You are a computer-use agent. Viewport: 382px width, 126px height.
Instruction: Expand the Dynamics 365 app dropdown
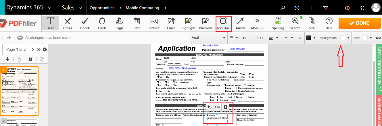point(50,8)
